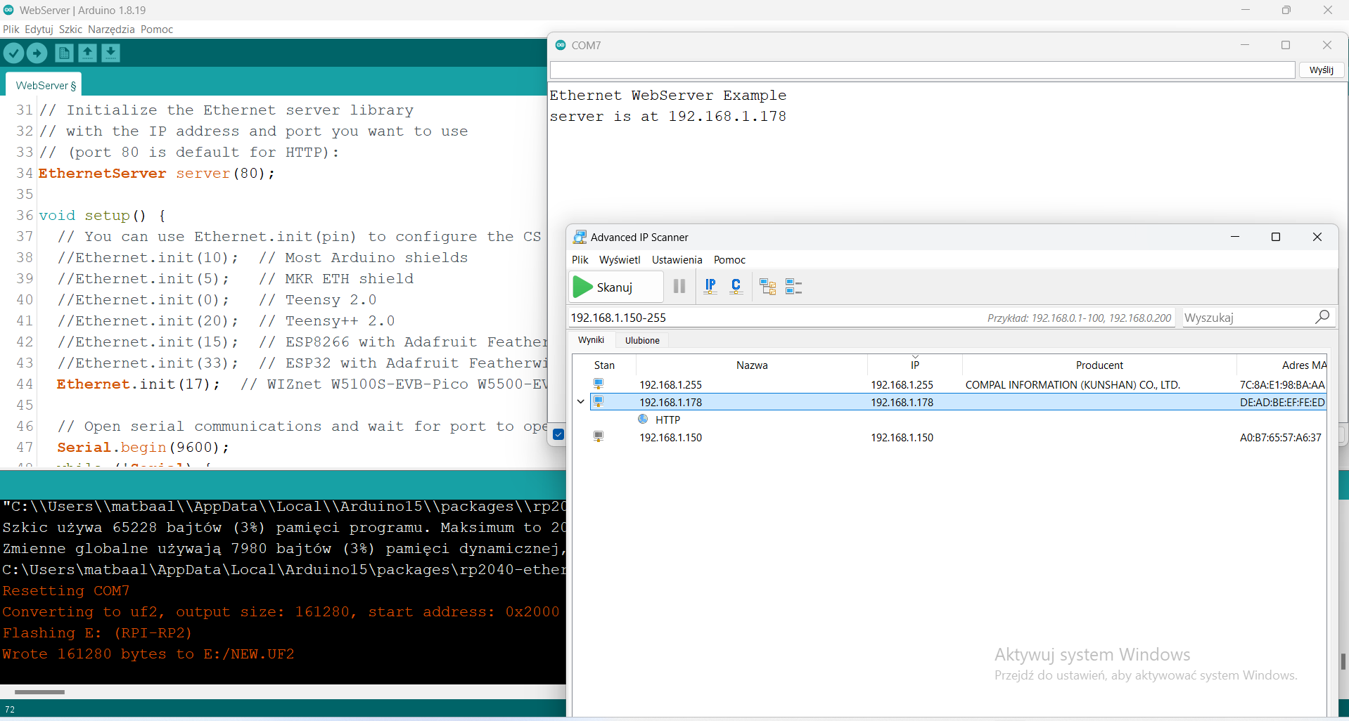Toggle the checkbox at serial monitor bottom-left
This screenshot has width=1349, height=721.
[x=558, y=434]
